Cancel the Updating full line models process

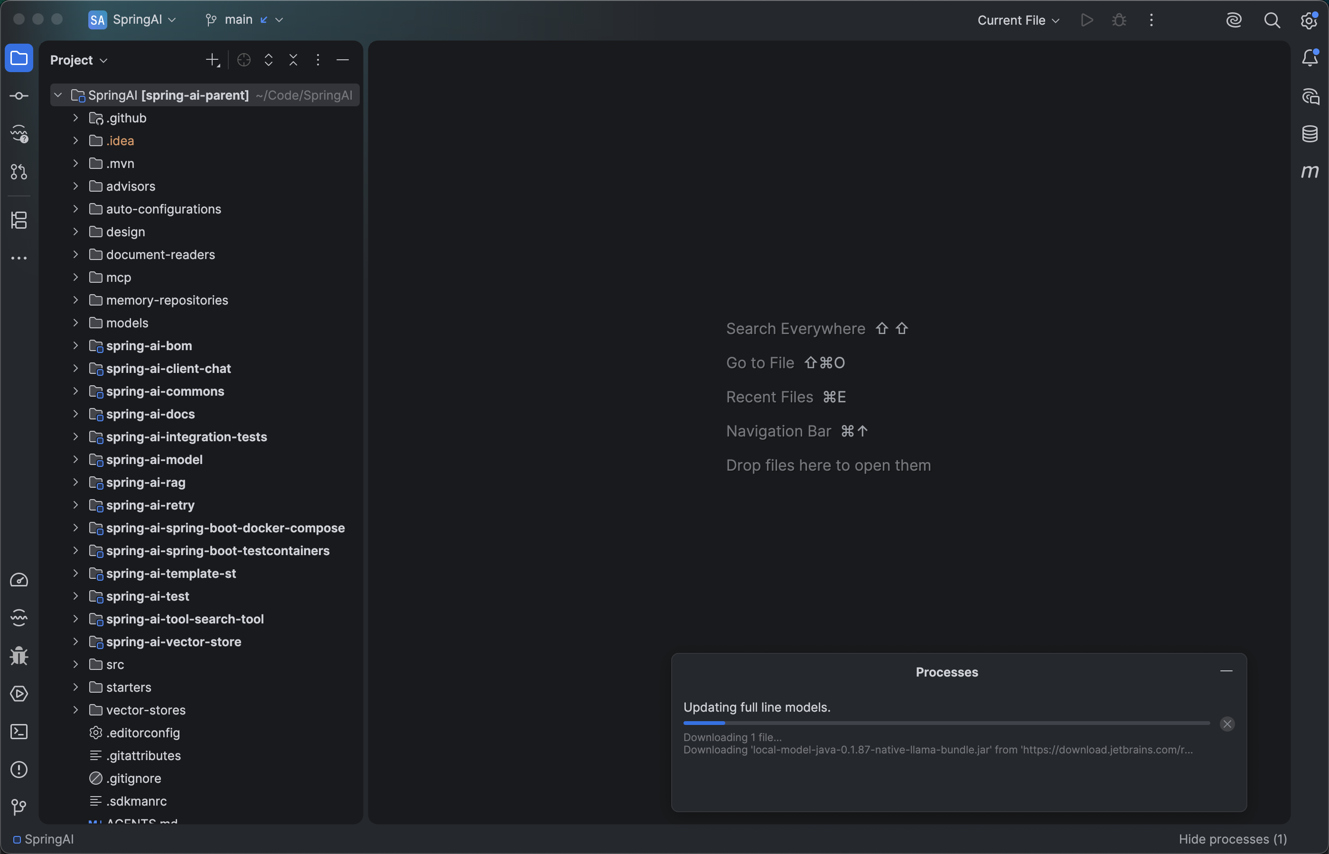coord(1227,724)
